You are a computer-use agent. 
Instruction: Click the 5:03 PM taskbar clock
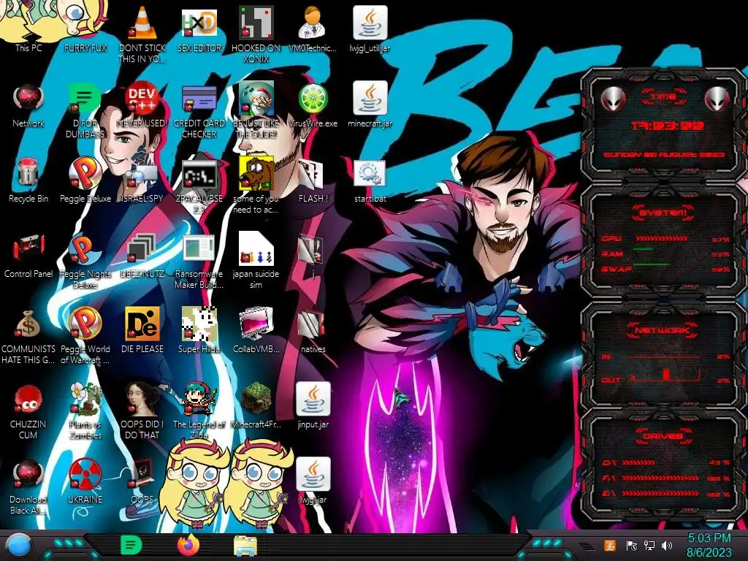click(709, 538)
